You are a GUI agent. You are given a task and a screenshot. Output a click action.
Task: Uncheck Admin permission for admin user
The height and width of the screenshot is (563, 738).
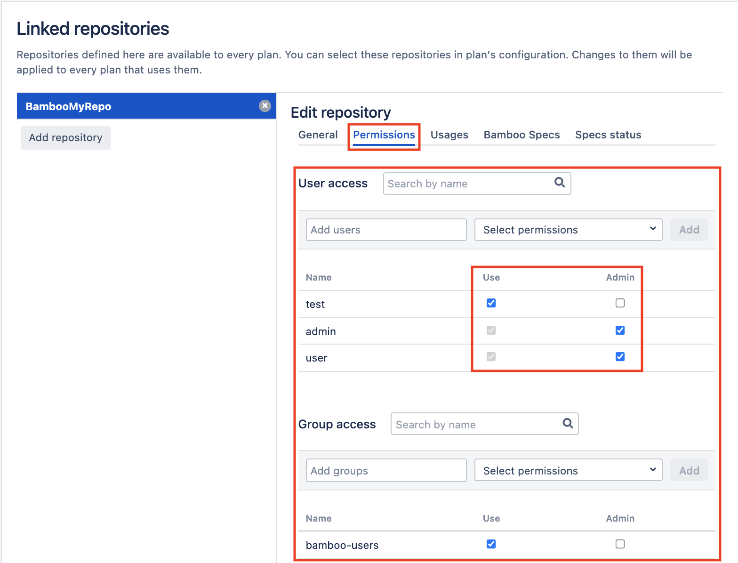620,330
